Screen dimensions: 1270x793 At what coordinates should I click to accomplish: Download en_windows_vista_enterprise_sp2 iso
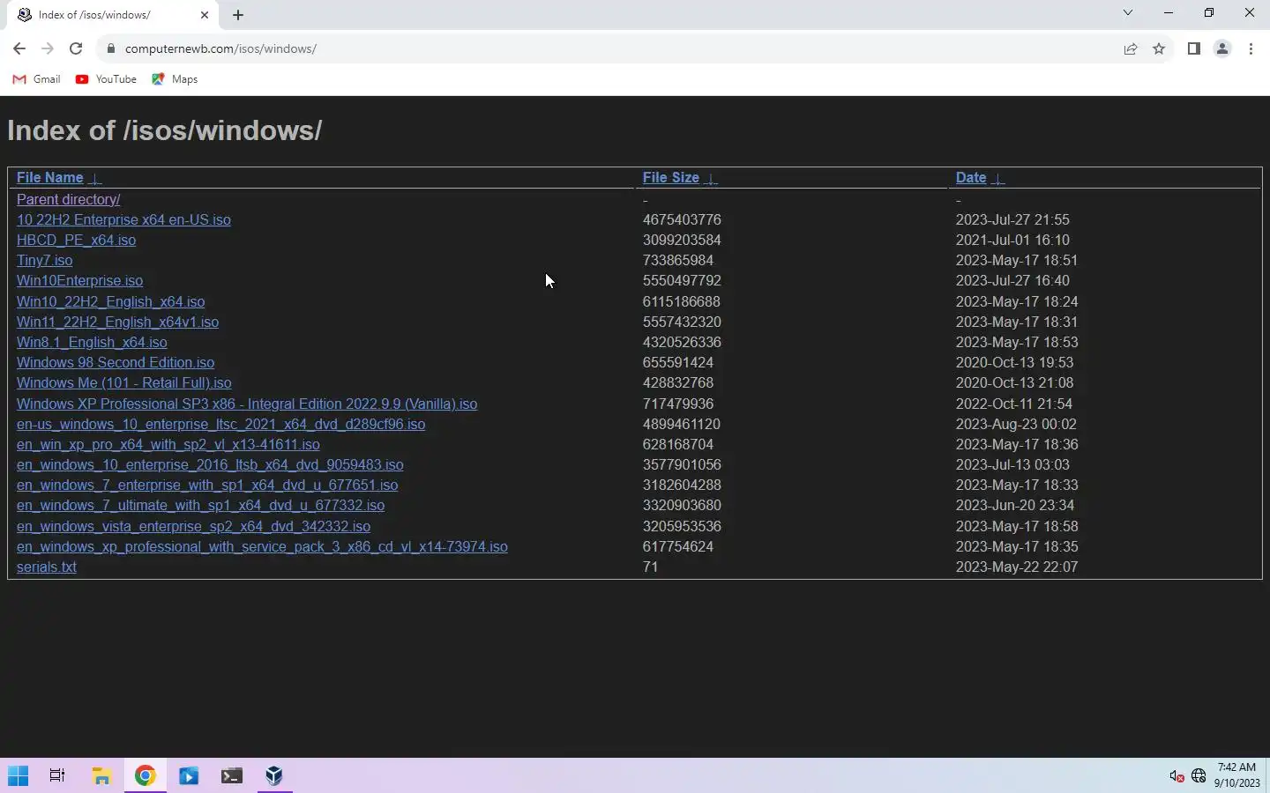pyautogui.click(x=193, y=527)
